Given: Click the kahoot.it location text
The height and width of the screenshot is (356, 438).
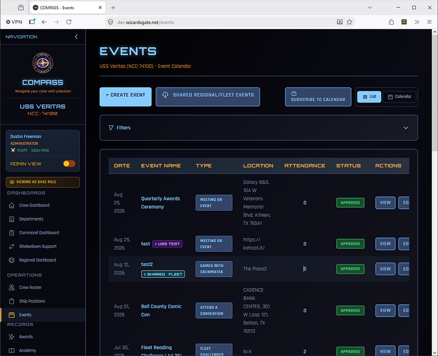Looking at the screenshot, I should tap(254, 244).
